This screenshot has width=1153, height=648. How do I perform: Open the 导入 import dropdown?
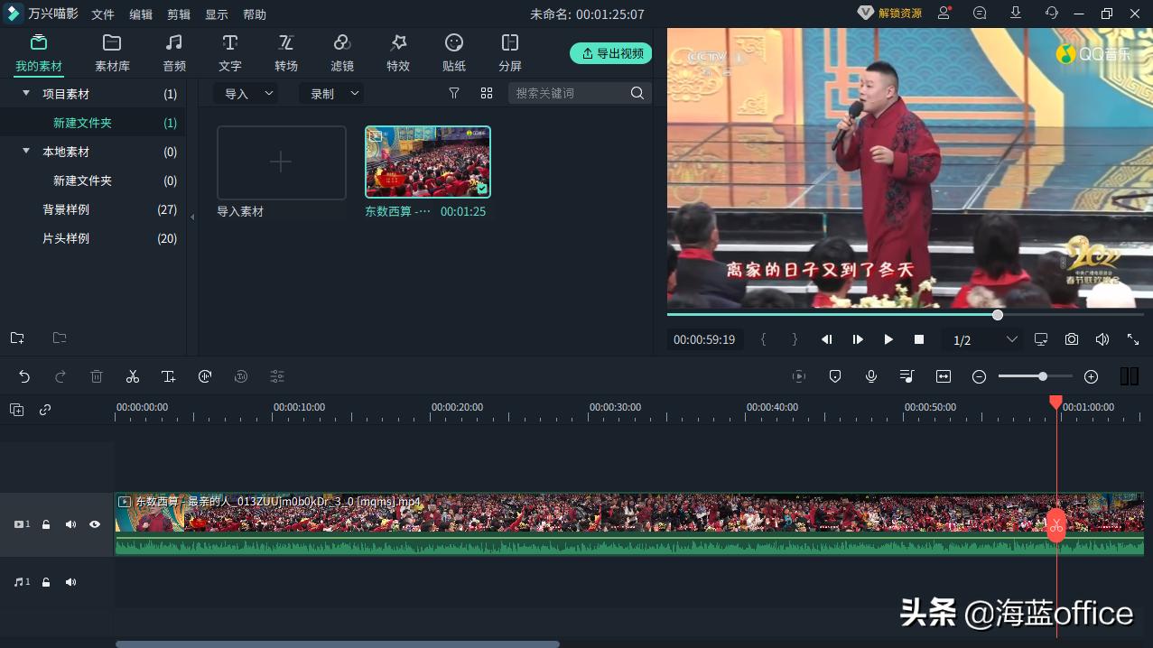click(246, 93)
